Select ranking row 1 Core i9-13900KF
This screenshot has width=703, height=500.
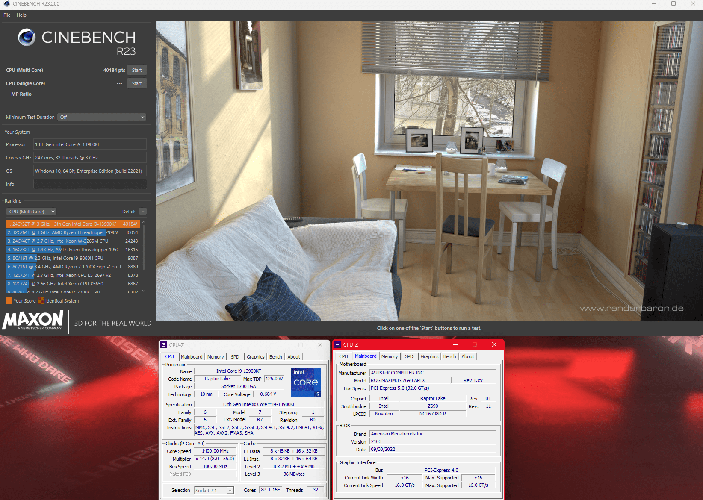[x=73, y=224]
